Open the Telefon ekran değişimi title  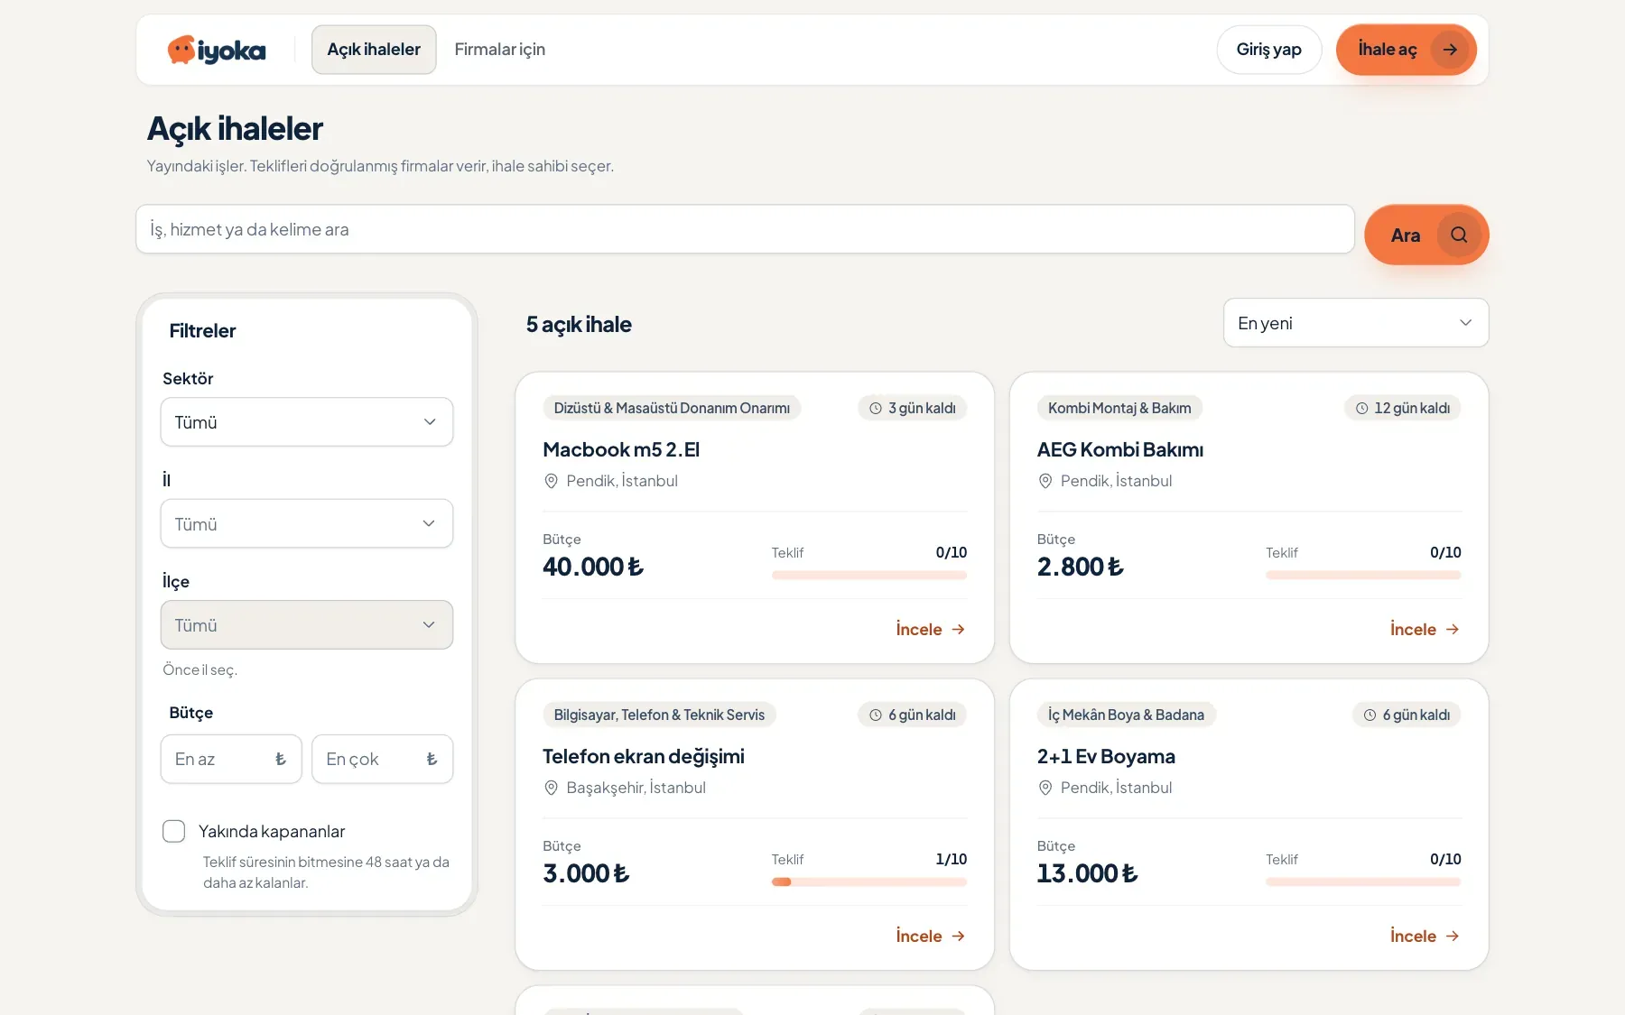click(644, 756)
